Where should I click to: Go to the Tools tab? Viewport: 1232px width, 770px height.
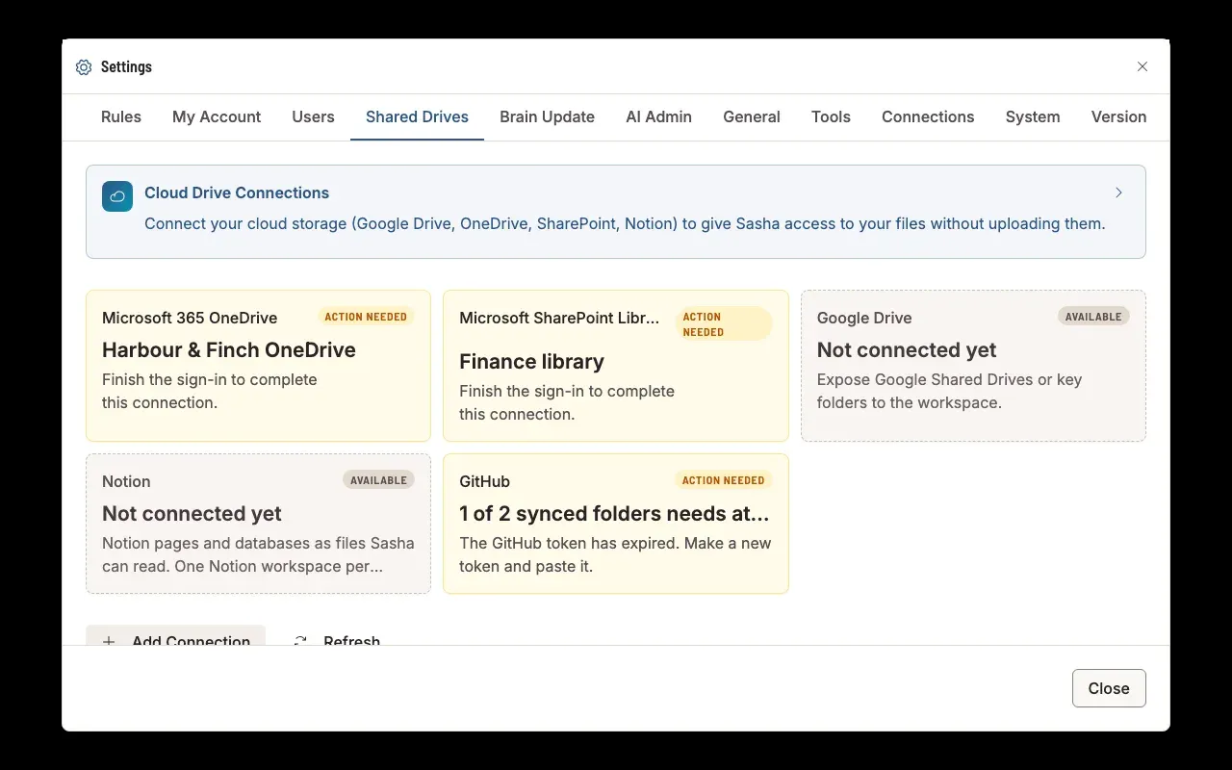coord(831,116)
